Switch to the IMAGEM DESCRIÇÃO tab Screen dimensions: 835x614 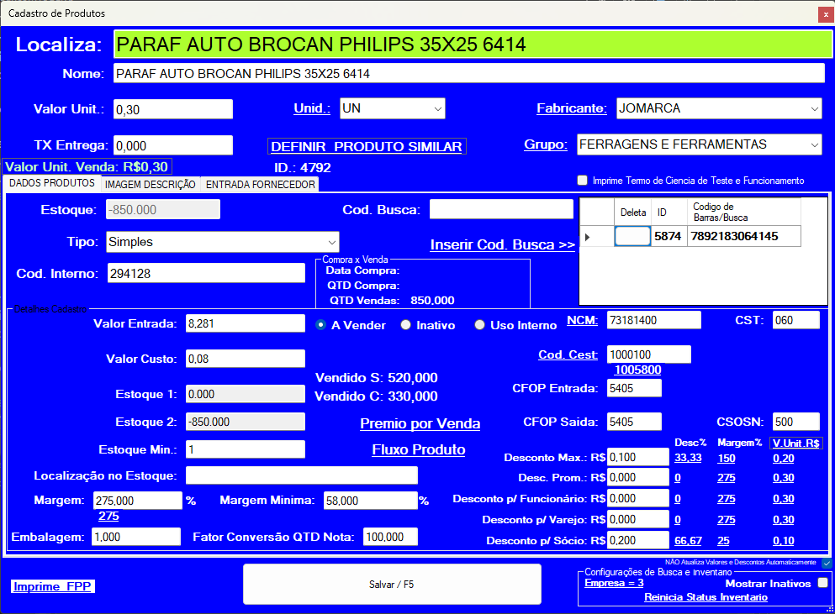tap(151, 185)
